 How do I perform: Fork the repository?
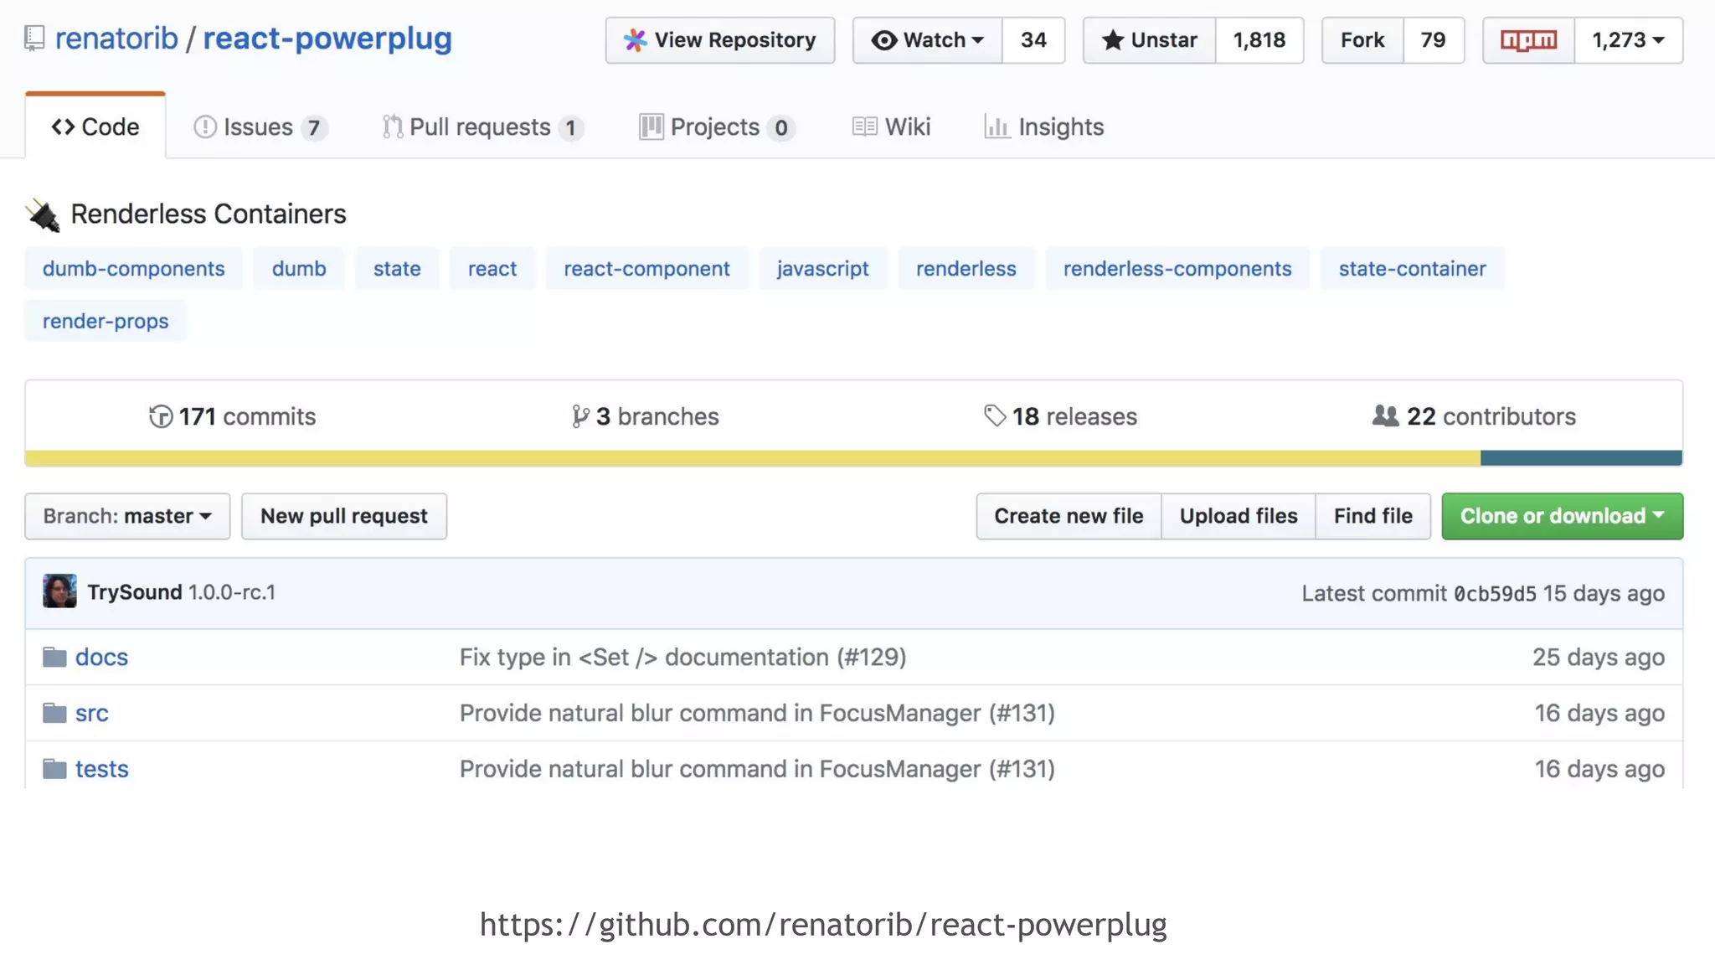[1362, 40]
